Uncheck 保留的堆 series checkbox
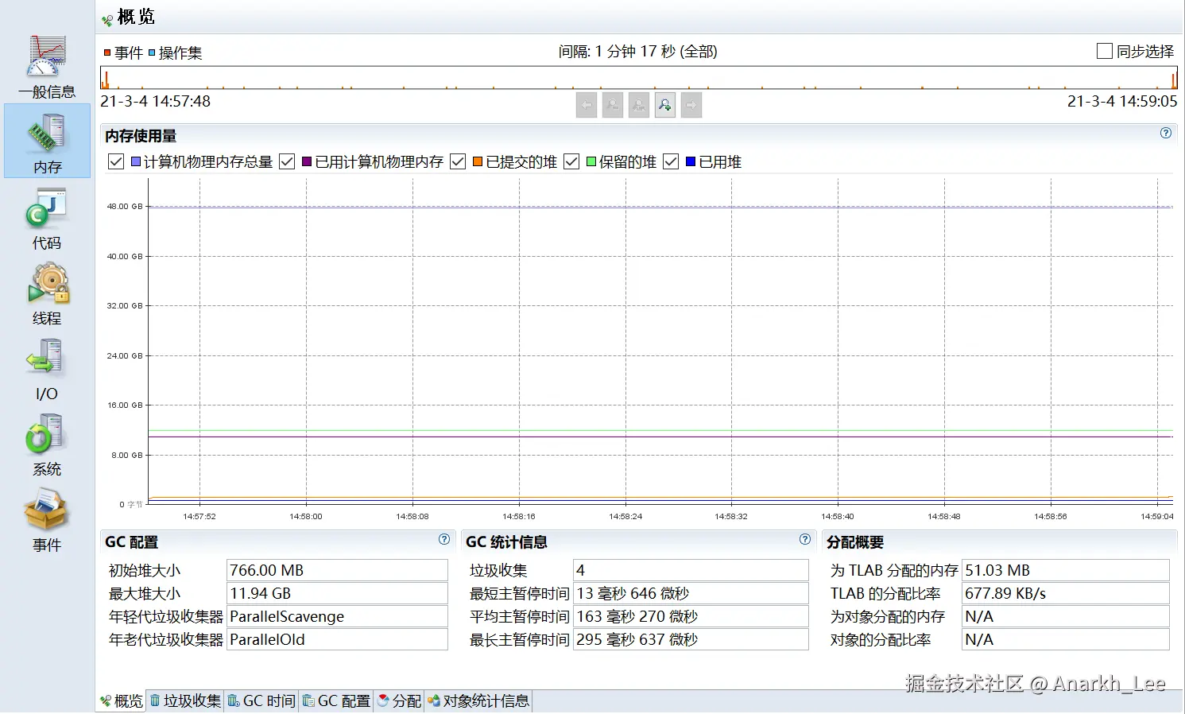This screenshot has height=714, width=1185. pos(571,161)
